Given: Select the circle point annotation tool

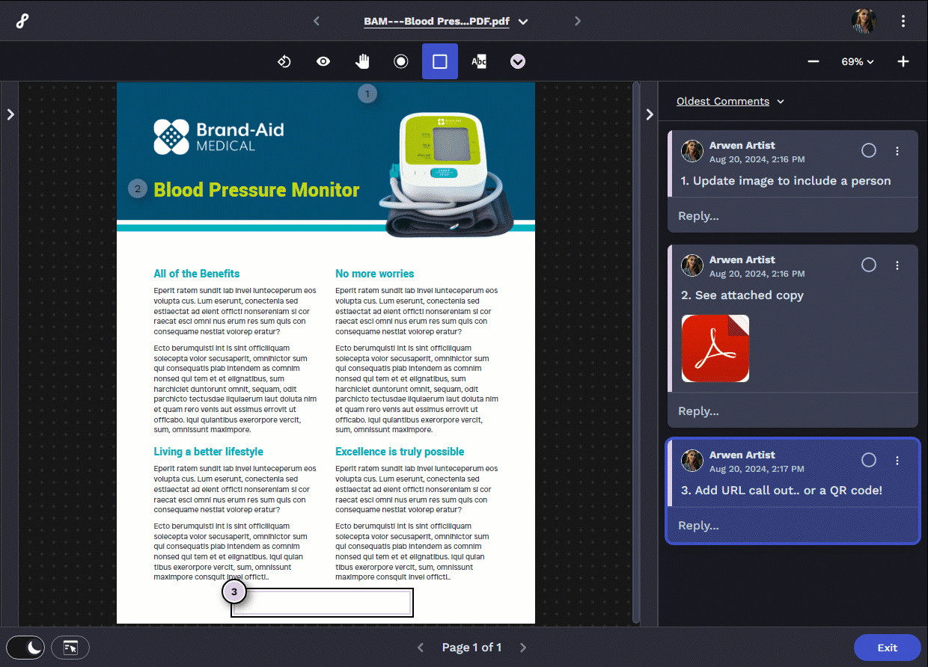Looking at the screenshot, I should point(401,61).
